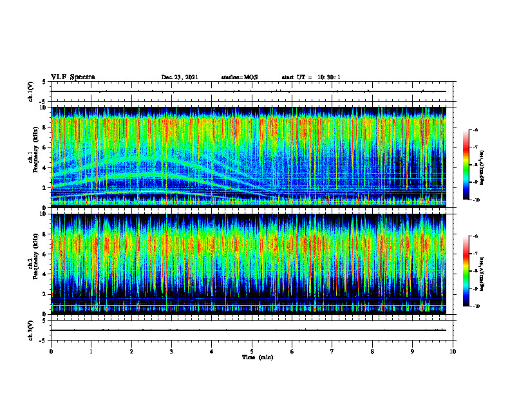
Task: Click the "5" tick on ch.1(V) axis
Action: 44,82
